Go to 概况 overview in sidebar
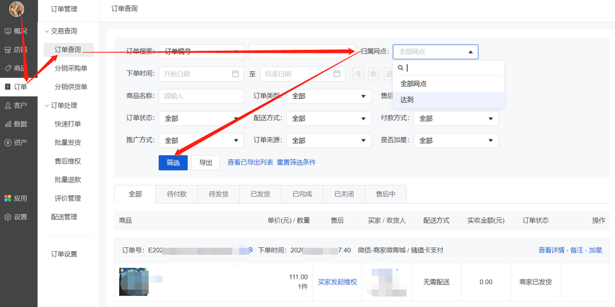The image size is (615, 307). [16, 31]
